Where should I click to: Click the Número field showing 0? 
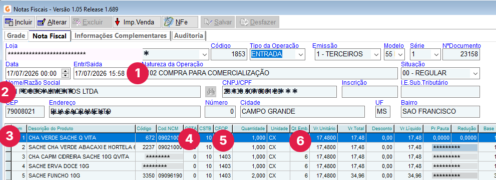pyautogui.click(x=221, y=111)
